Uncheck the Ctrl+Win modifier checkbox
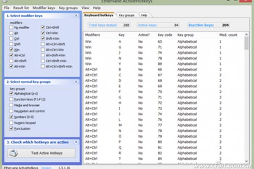 [43, 33]
